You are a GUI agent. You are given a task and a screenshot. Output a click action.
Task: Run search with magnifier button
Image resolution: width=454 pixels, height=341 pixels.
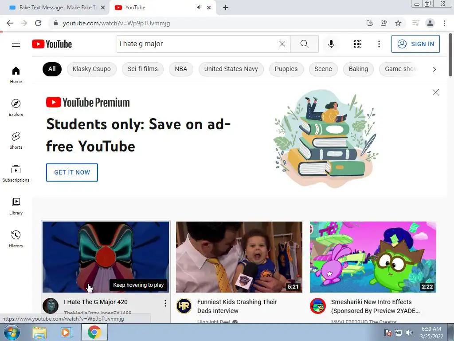coord(304,44)
